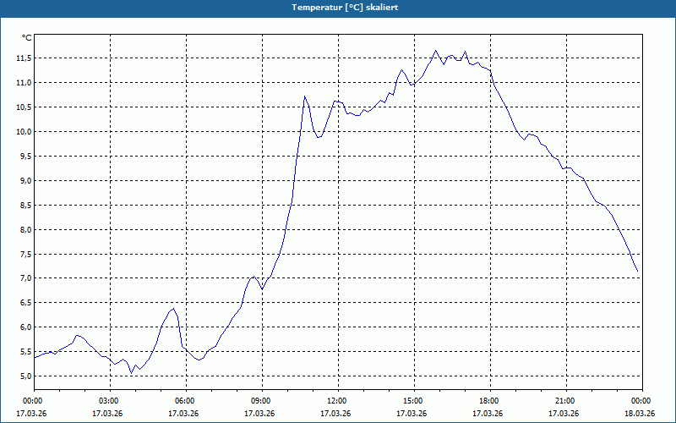Select the 5,5 y-axis label

tap(25, 352)
